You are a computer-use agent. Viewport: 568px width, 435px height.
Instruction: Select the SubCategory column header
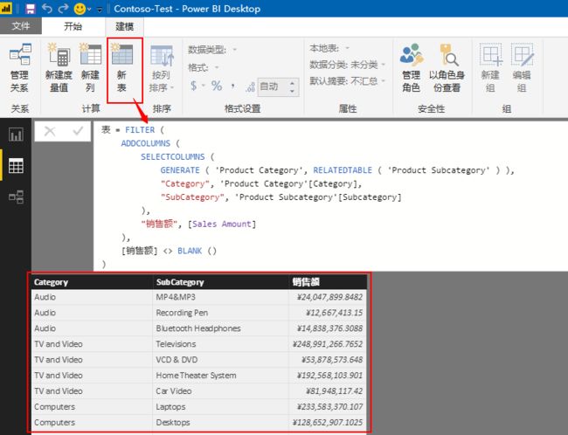221,282
